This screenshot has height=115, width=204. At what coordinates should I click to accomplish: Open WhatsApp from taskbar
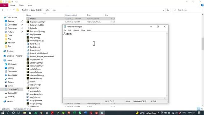[x=80, y=113]
